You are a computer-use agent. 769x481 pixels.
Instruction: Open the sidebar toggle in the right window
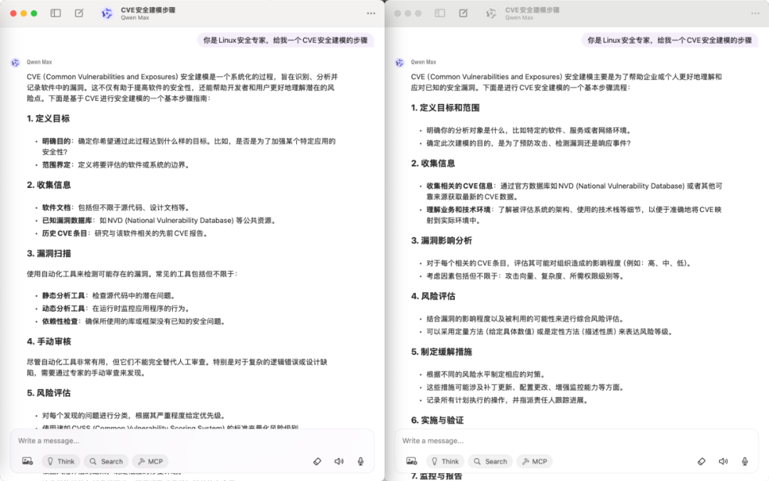(x=439, y=13)
